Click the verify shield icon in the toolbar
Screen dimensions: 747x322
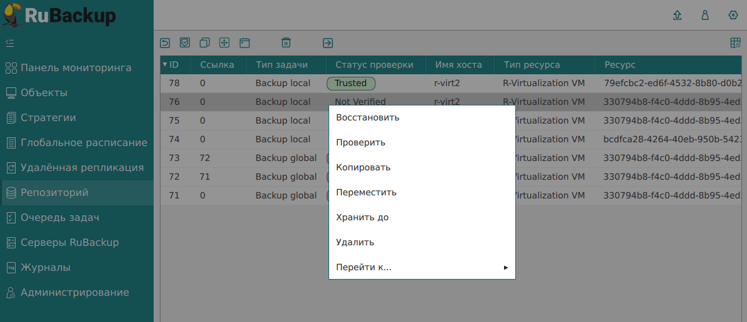click(185, 42)
